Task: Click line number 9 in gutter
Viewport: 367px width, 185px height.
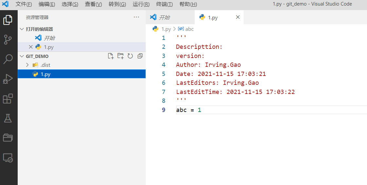Action: [163, 110]
